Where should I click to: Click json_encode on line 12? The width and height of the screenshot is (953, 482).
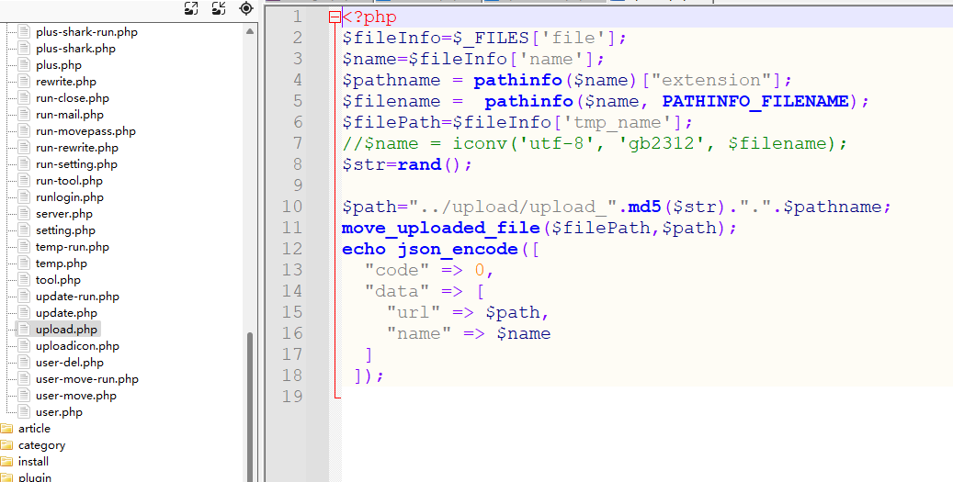point(458,249)
